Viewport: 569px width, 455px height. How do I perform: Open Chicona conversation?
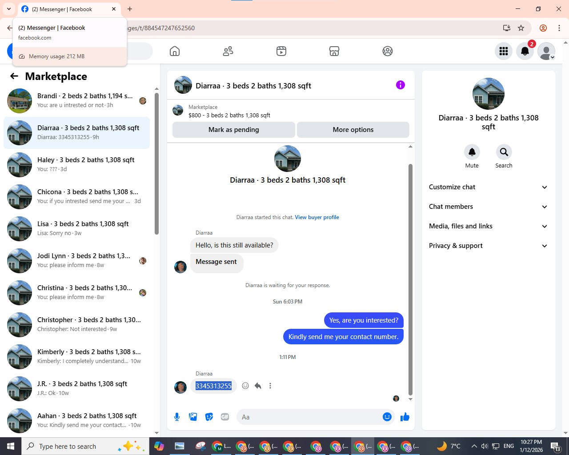[x=76, y=197]
